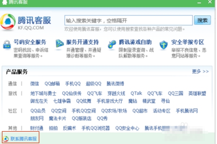Open QQ服装店 link
The width and height of the screenshot is (217, 144).
coord(81,118)
